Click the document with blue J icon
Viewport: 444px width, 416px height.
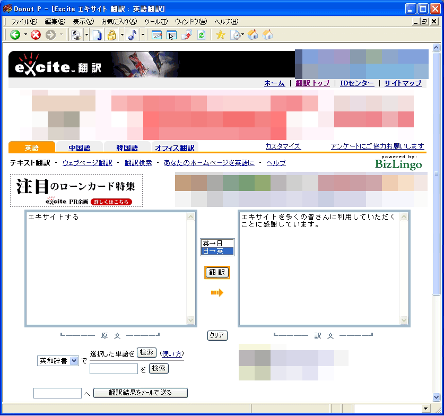click(x=97, y=35)
